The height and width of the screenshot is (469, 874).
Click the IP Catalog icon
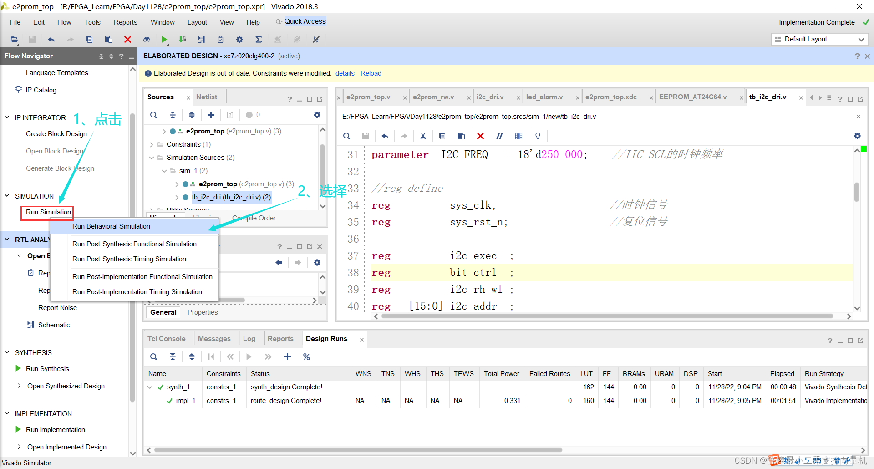18,89
